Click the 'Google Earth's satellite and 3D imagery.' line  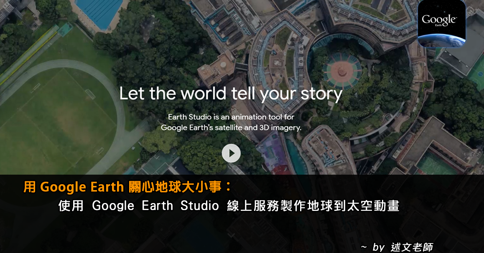coord(231,128)
